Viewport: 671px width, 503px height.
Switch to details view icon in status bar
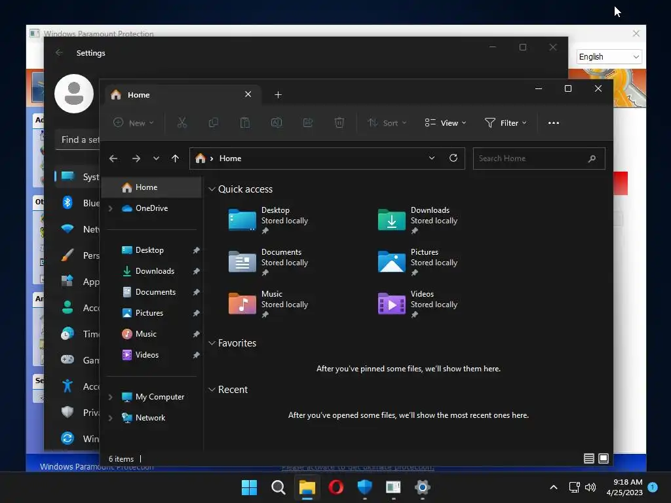point(589,458)
